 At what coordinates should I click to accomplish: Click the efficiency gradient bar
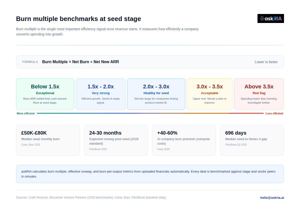[x=150, y=113]
